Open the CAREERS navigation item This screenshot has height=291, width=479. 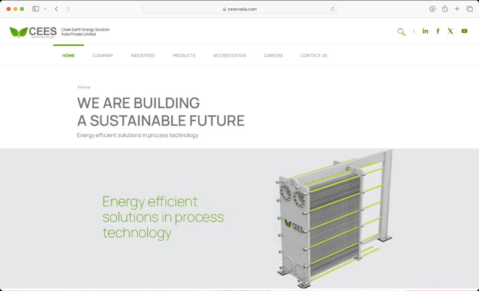(274, 56)
